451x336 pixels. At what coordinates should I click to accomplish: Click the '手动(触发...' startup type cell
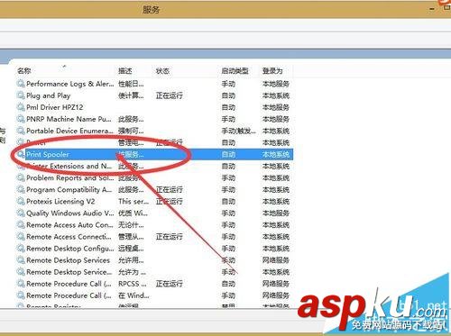point(239,131)
